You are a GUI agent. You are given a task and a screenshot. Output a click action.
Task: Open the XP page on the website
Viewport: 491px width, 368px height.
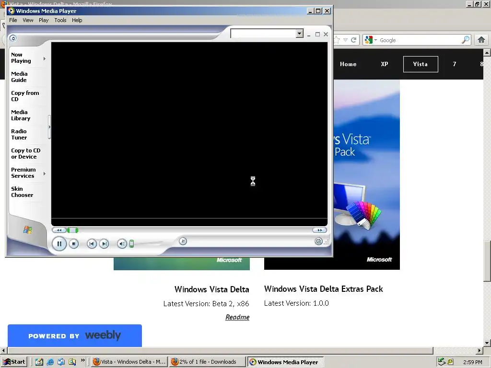[x=385, y=64]
